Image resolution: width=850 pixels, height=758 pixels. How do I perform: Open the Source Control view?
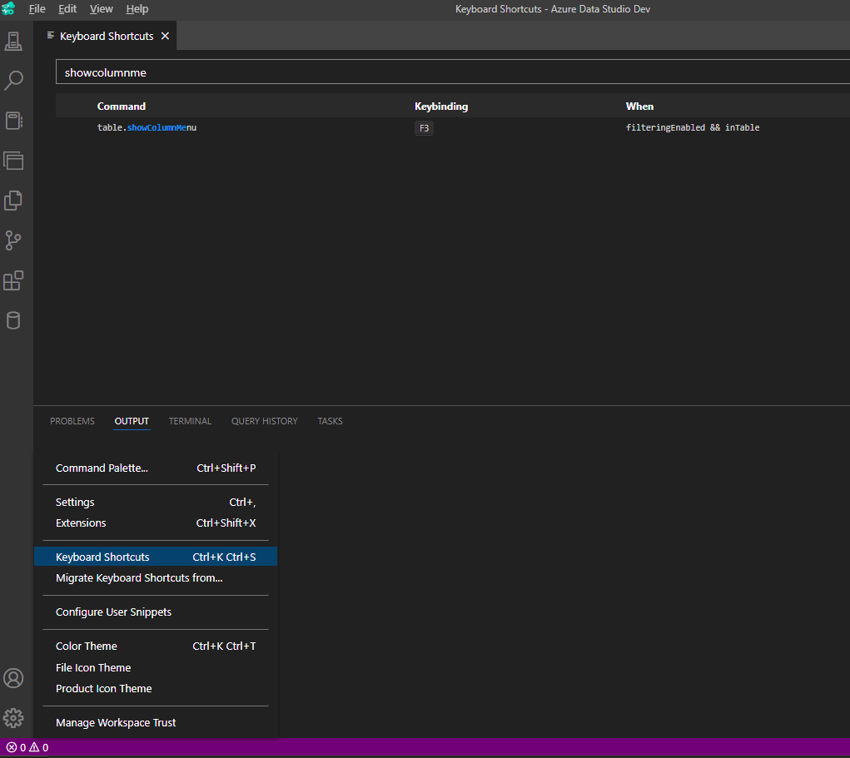tap(13, 240)
